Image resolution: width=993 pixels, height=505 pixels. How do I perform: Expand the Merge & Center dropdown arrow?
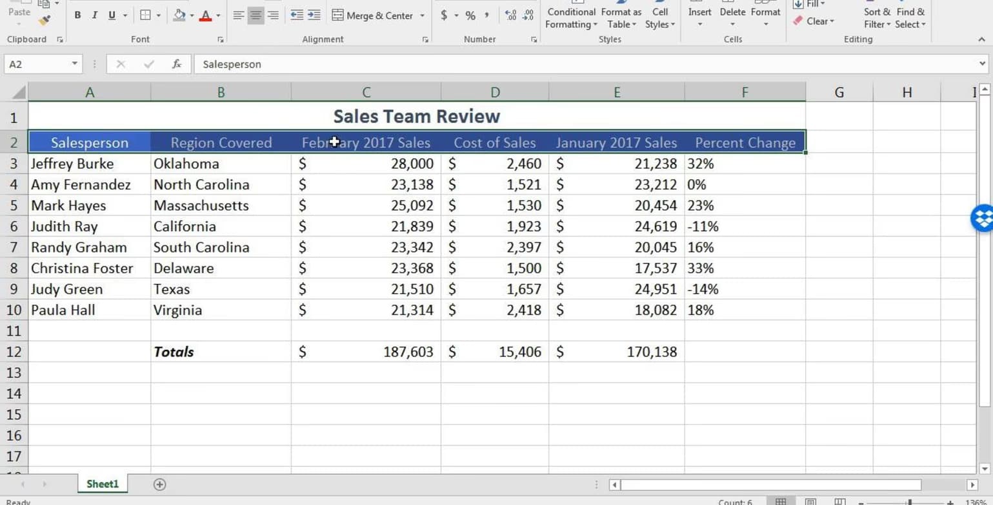click(423, 15)
